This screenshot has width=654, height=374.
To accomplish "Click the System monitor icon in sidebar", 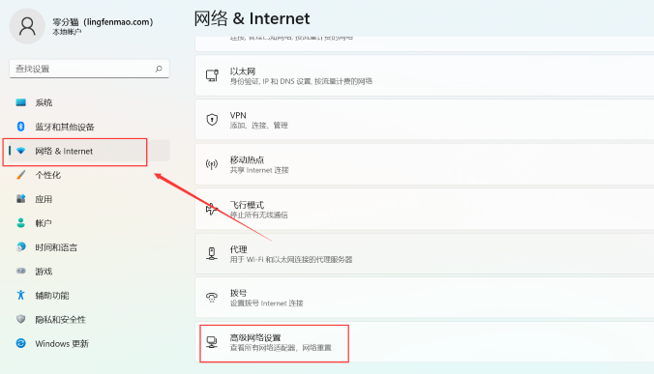I will pyautogui.click(x=21, y=102).
